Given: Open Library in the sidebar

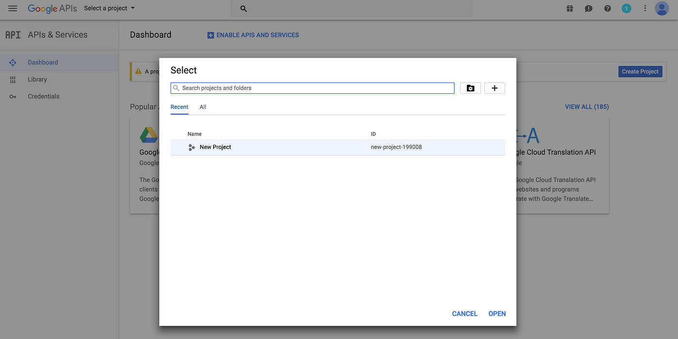Looking at the screenshot, I should [x=37, y=79].
